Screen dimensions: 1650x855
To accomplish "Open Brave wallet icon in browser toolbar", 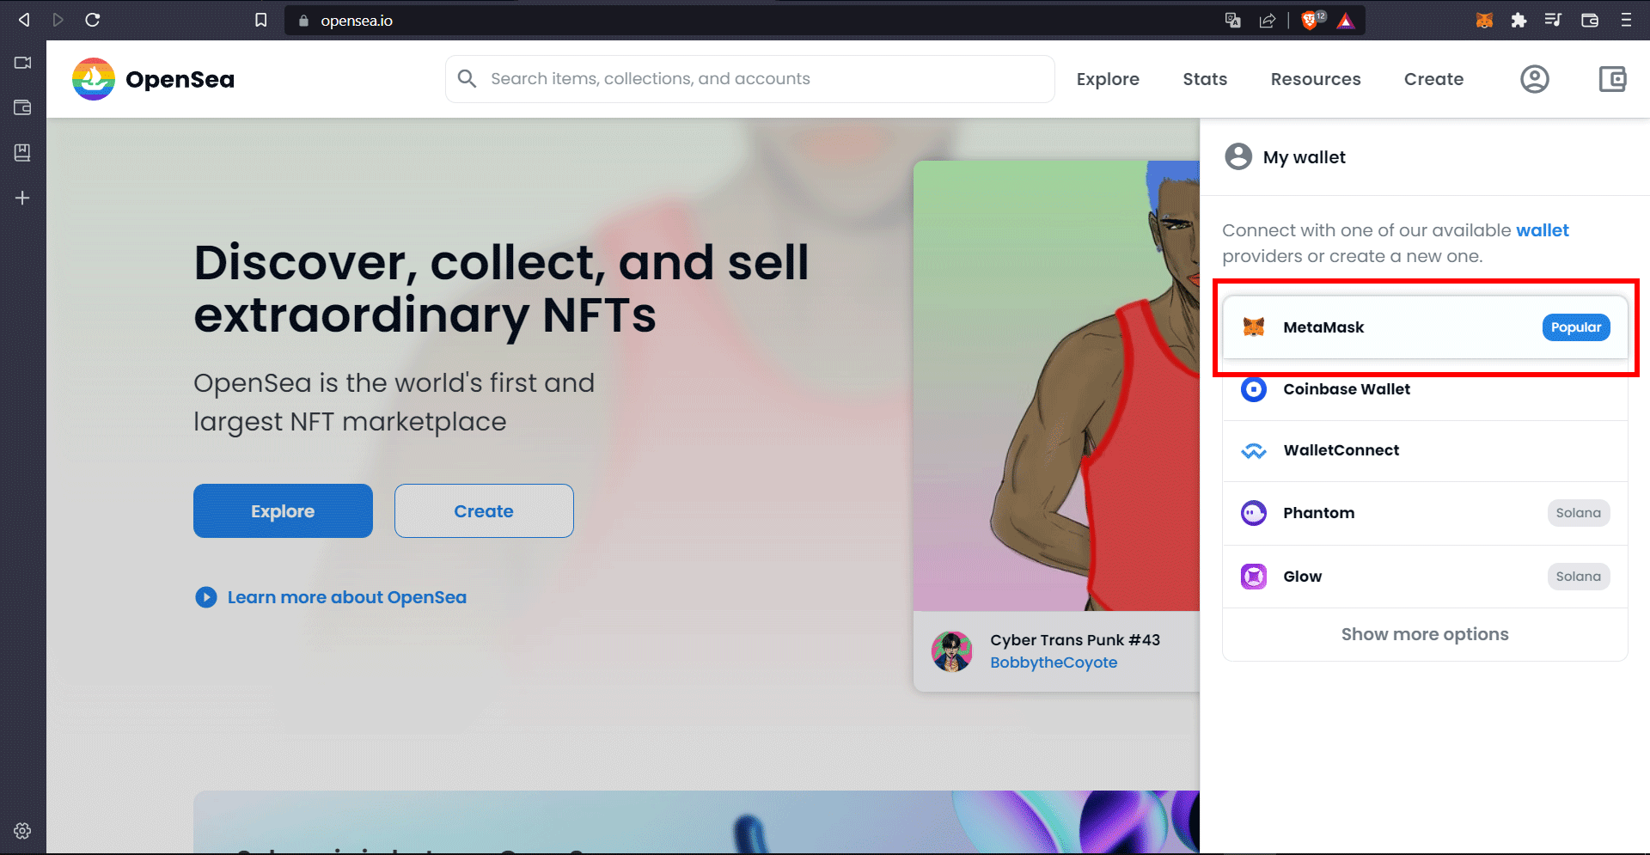I will 1590,20.
